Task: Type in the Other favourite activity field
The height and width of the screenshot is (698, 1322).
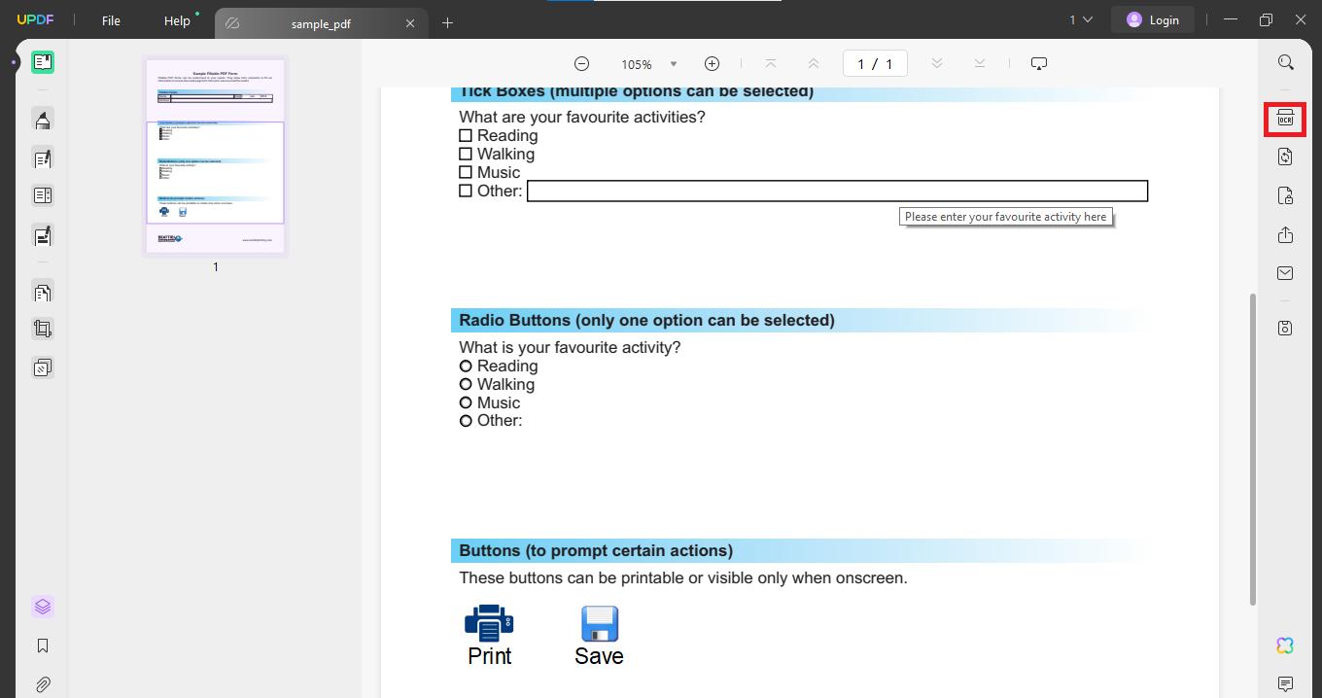Action: (836, 191)
